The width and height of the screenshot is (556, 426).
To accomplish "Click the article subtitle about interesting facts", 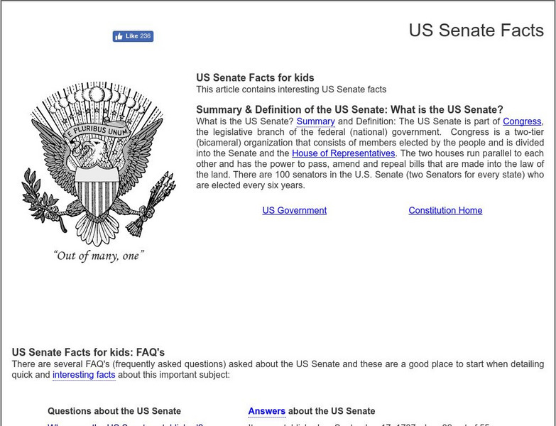I will click(291, 89).
